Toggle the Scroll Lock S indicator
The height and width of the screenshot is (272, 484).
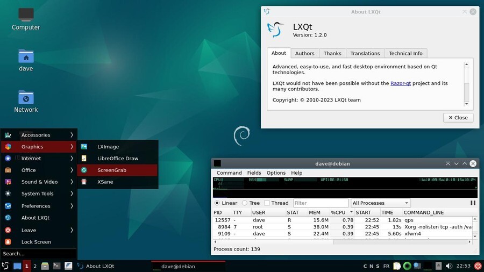pyautogui.click(x=378, y=266)
